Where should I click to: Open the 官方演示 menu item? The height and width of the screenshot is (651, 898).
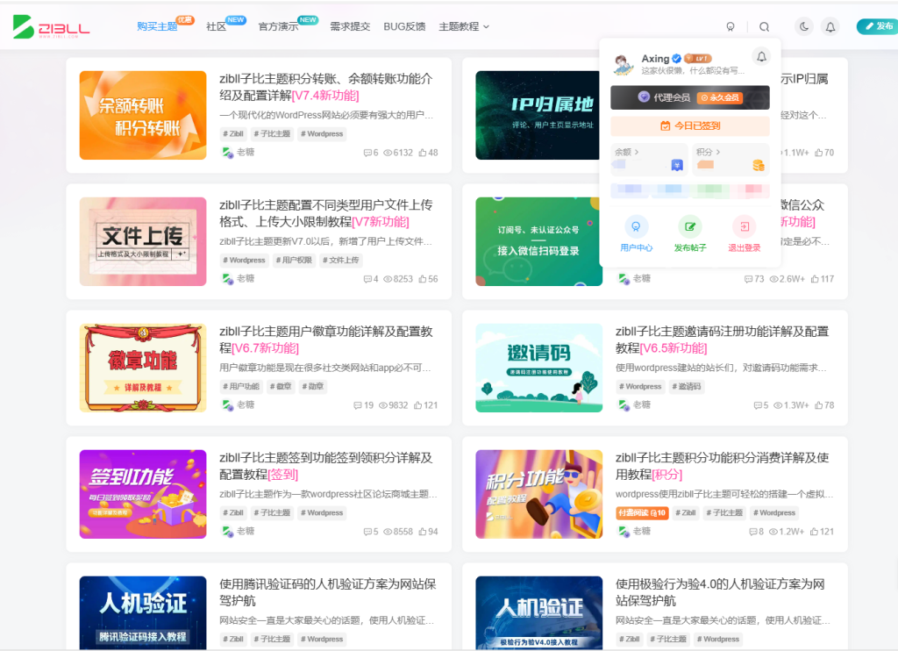278,26
